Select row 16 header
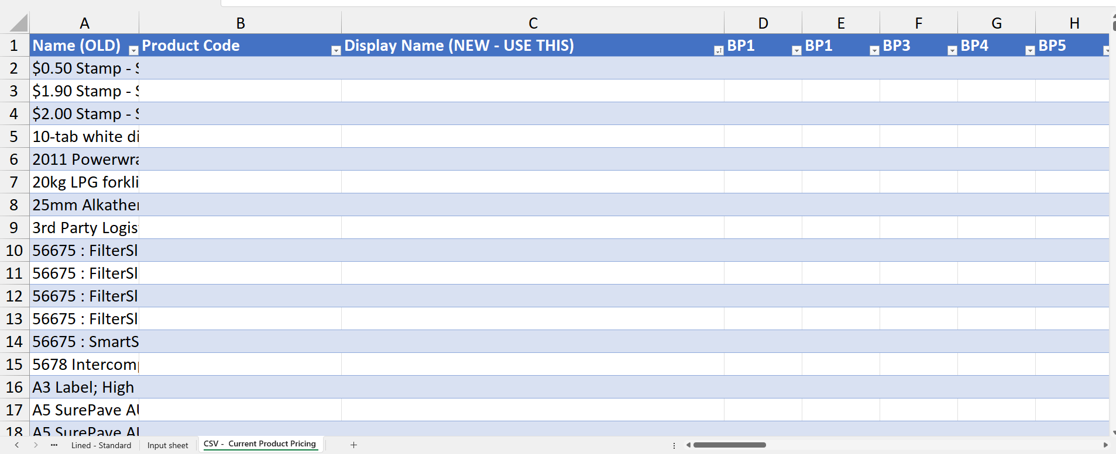1116x454 pixels. tap(15, 387)
